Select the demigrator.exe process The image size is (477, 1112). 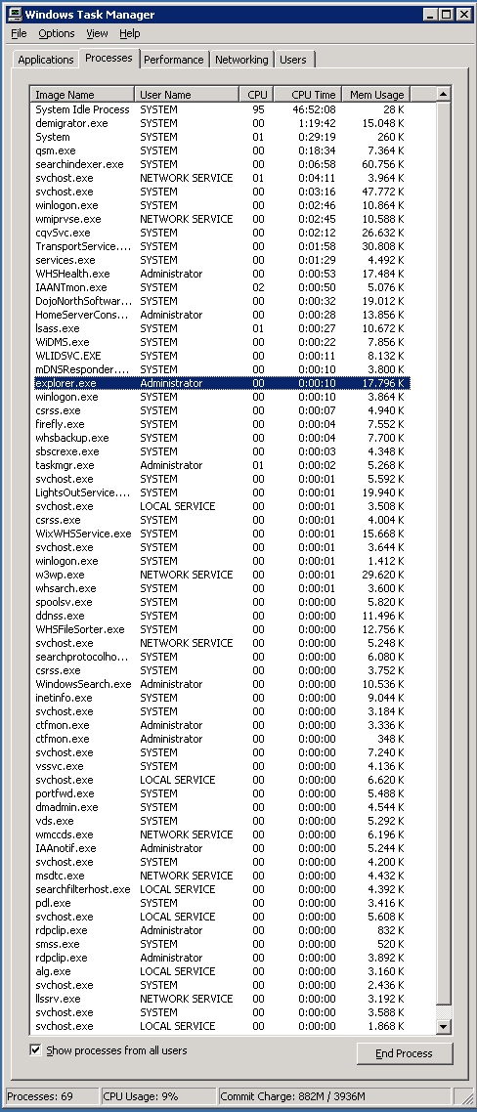[x=222, y=123]
